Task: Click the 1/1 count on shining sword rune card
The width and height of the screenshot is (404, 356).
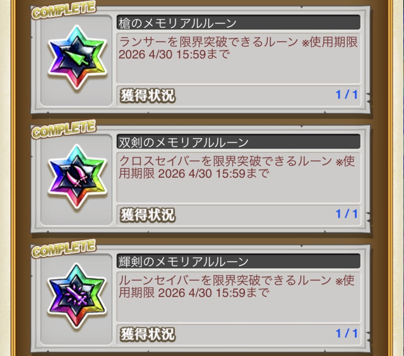Action: tap(347, 333)
